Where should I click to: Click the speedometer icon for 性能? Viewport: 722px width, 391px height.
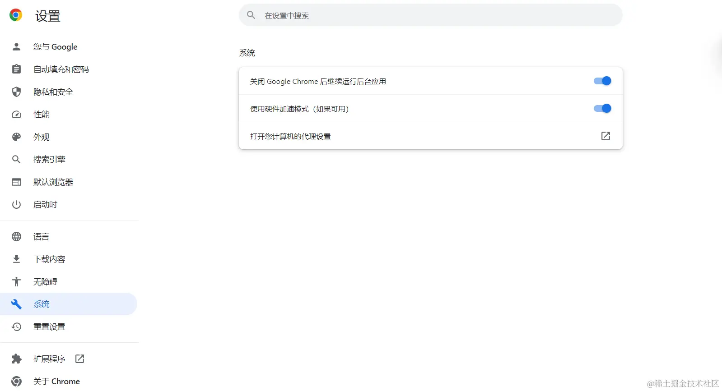pyautogui.click(x=16, y=114)
